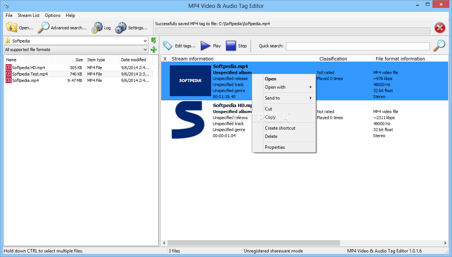Select Softpedia Test.mp4 file name
Image resolution: width=452 pixels, height=257 pixels.
[x=30, y=74]
